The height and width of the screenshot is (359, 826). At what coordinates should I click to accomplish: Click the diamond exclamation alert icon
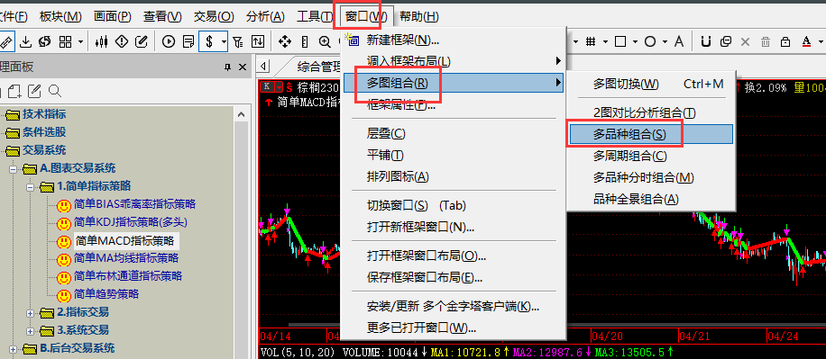[x=122, y=41]
